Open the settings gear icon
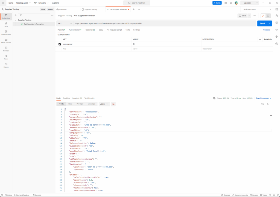Image resolution: width=280 pixels, height=197 pixels. 226,3
